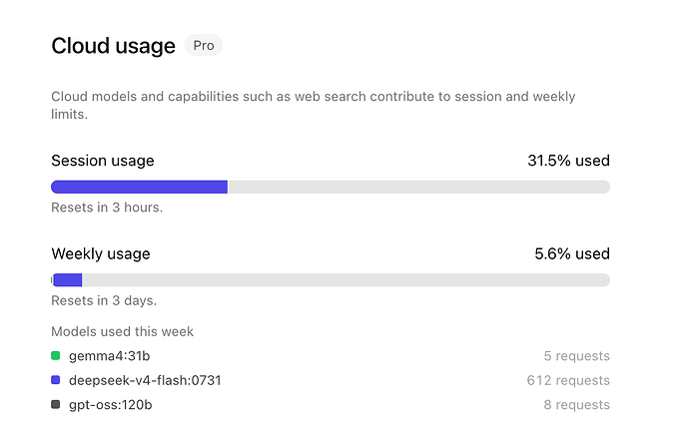Click the empty part of Weekly usage bar

pyautogui.click(x=345, y=280)
